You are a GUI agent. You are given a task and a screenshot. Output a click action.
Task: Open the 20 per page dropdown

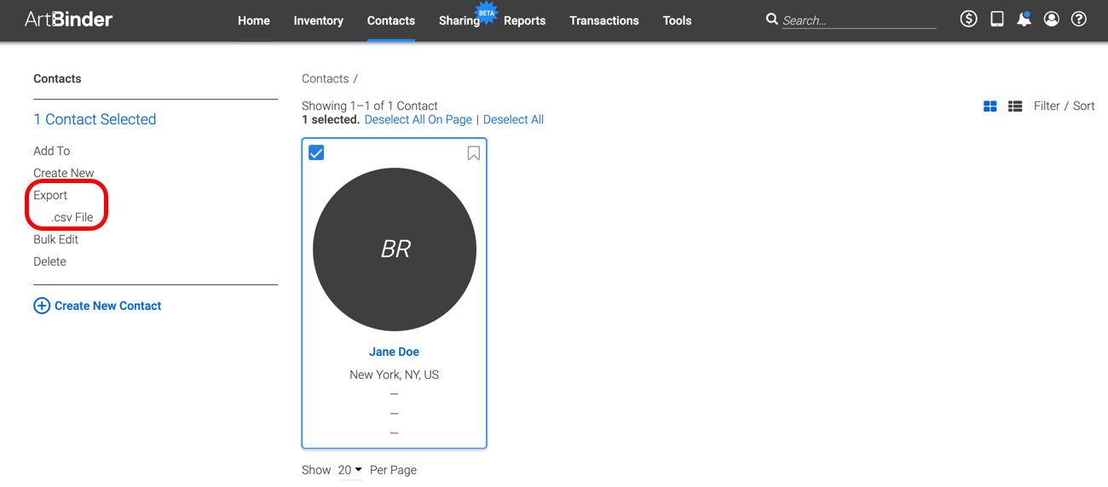349,470
